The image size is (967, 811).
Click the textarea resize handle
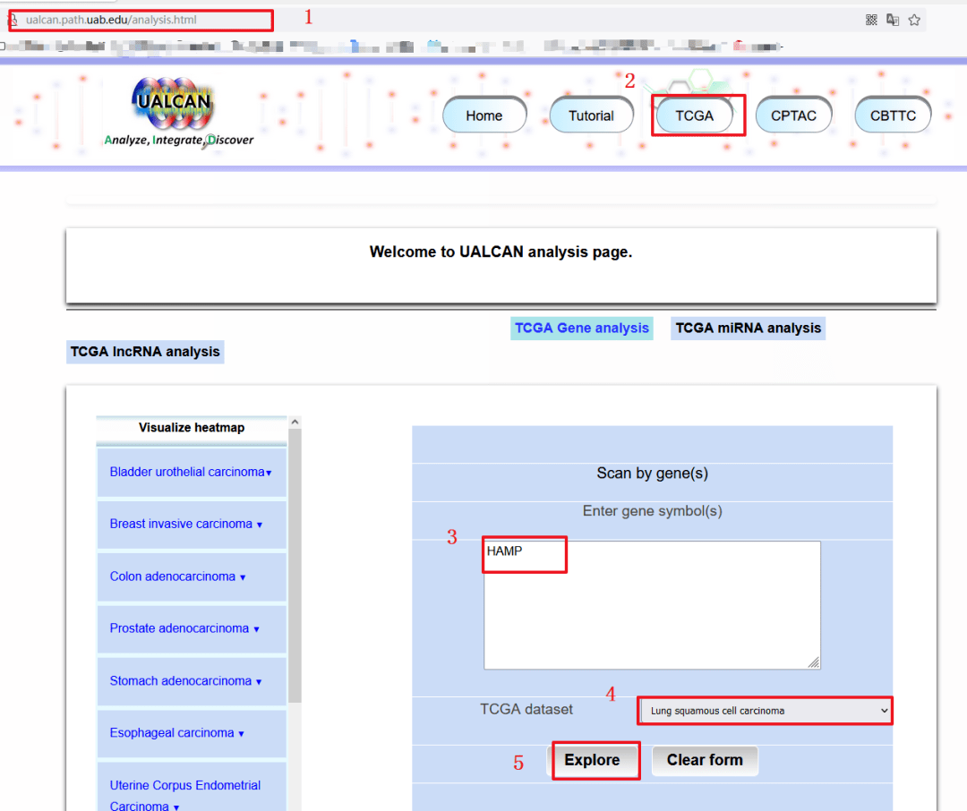(814, 662)
